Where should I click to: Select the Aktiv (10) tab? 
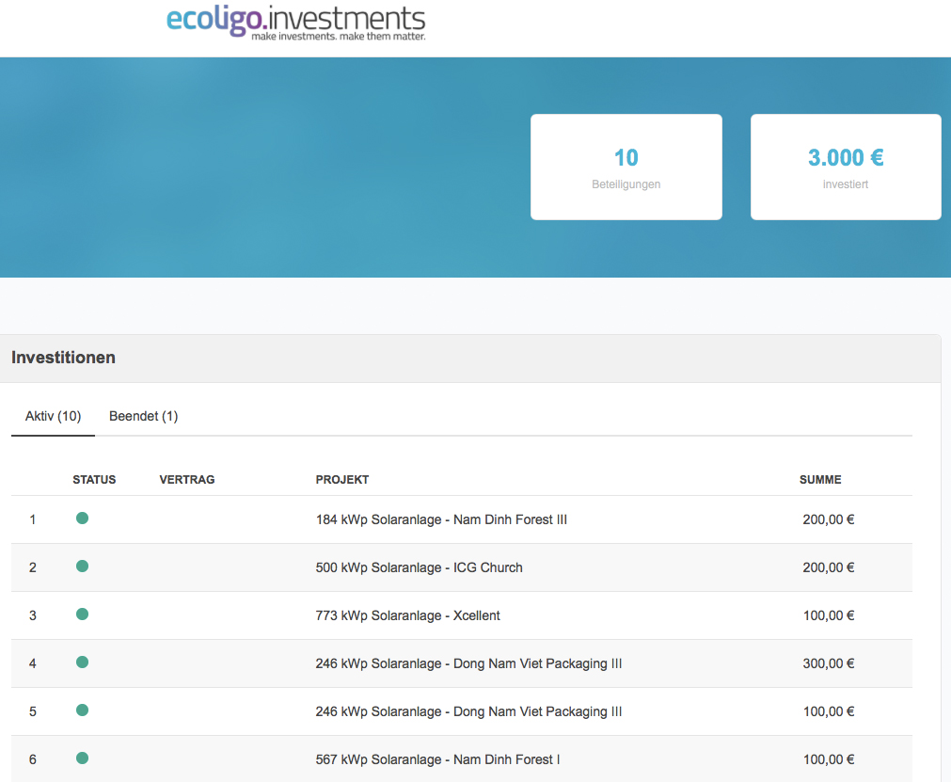click(x=53, y=416)
